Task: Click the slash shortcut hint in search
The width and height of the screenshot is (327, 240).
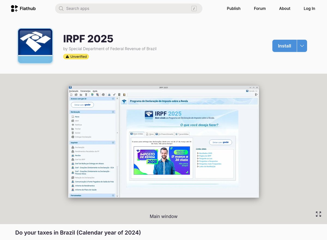Action: (x=194, y=8)
